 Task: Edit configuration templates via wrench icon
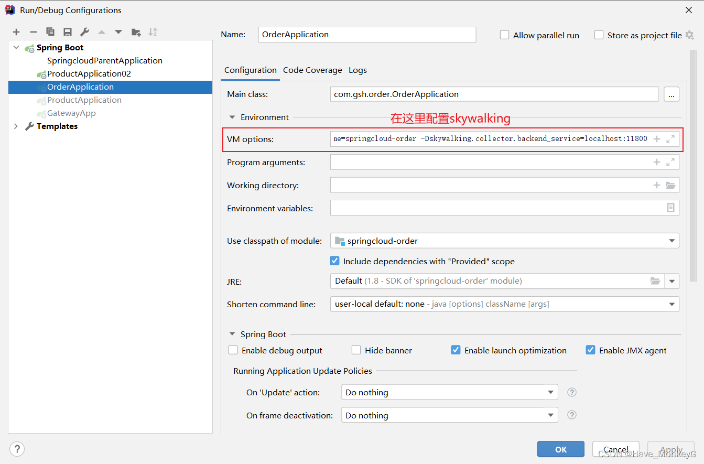(x=84, y=32)
